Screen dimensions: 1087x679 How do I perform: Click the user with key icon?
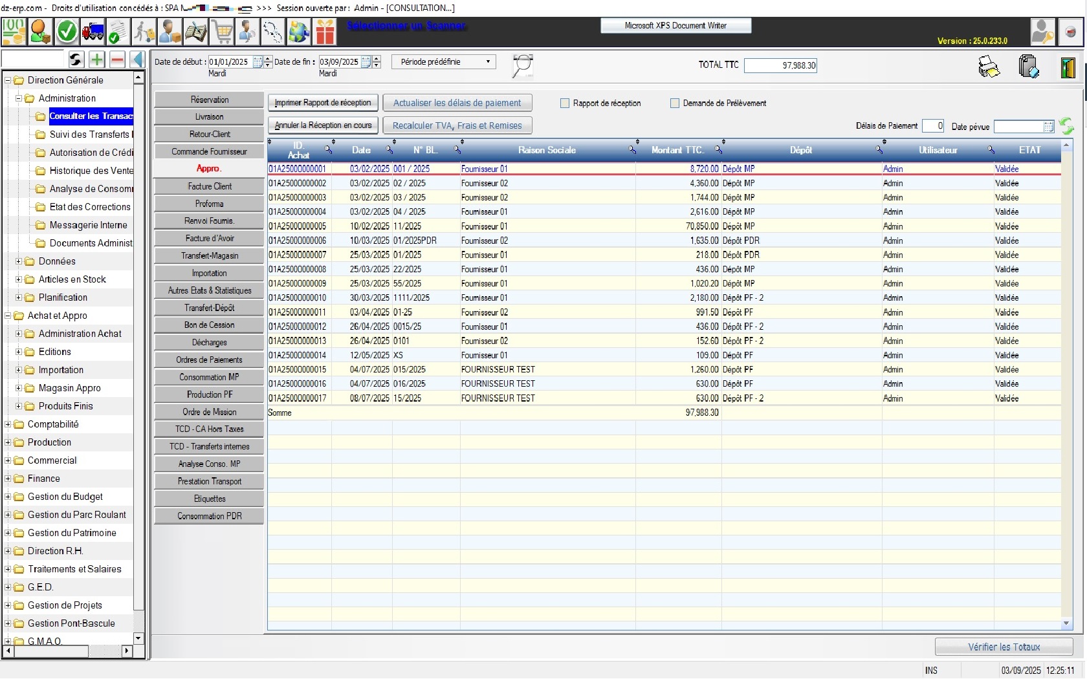coord(1042,32)
